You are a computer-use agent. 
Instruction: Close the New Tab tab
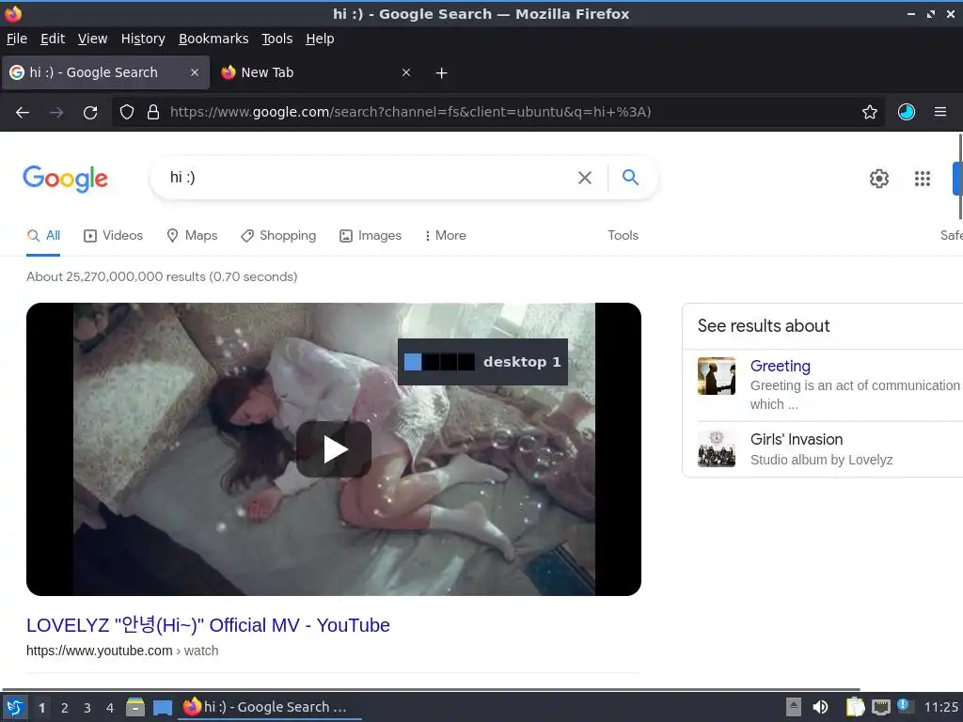(406, 72)
